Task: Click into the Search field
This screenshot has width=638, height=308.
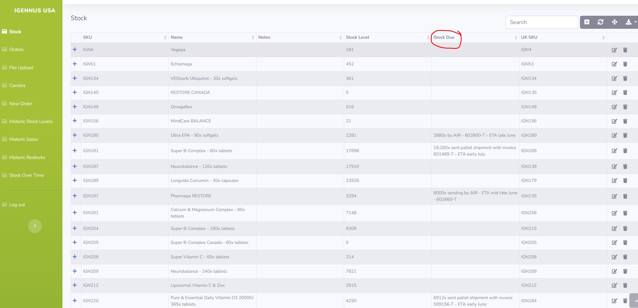Action: coord(541,22)
